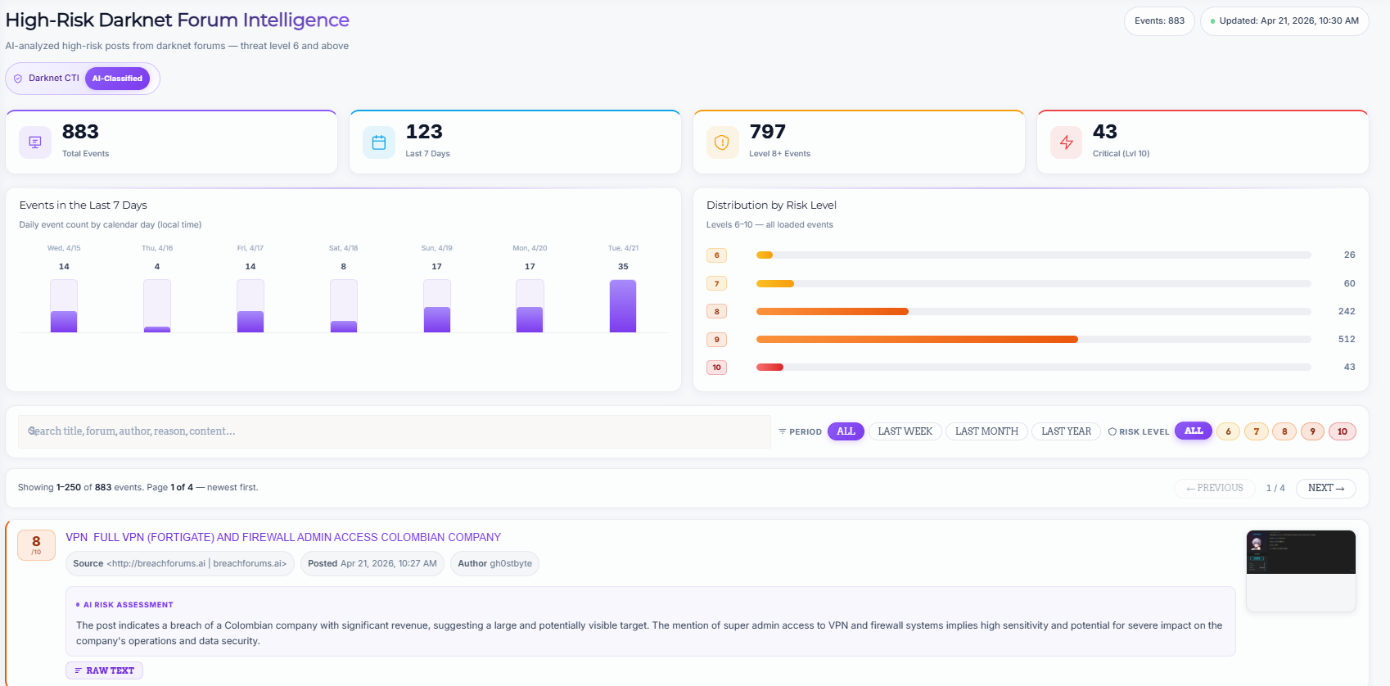This screenshot has width=1390, height=686.
Task: Click the Author gh0stbyte chip
Action: (494, 563)
